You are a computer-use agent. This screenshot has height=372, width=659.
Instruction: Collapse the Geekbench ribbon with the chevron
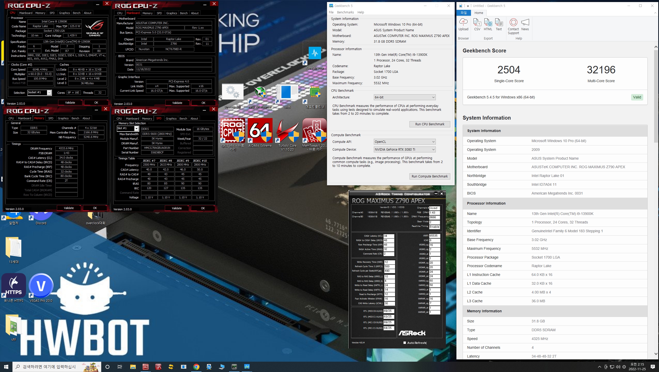[x=655, y=13]
